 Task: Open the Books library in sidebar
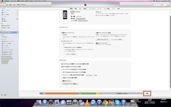4,17
